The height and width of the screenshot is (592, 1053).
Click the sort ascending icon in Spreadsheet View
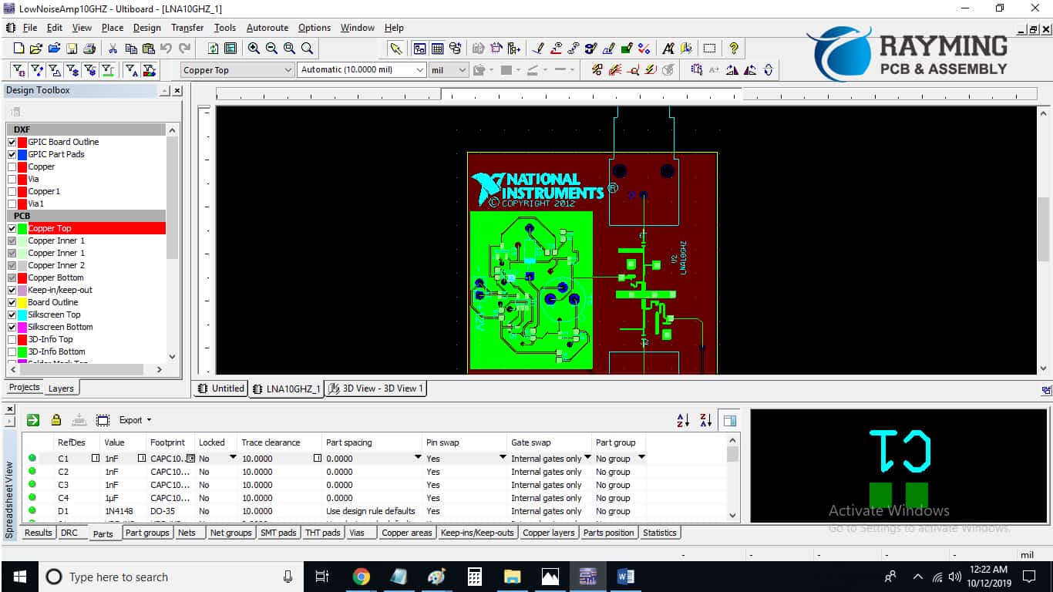(x=681, y=419)
